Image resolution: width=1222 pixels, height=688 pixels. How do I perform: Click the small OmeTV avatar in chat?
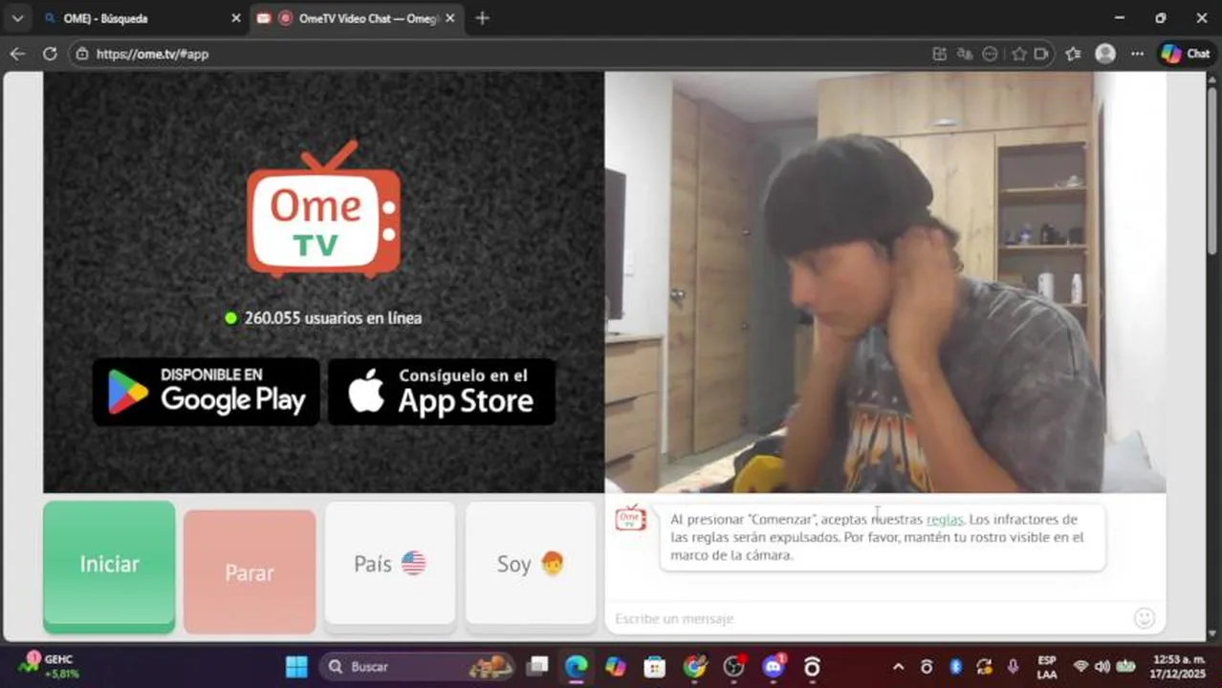[630, 518]
